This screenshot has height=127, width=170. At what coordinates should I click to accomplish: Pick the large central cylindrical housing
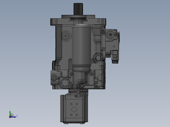click(81, 47)
